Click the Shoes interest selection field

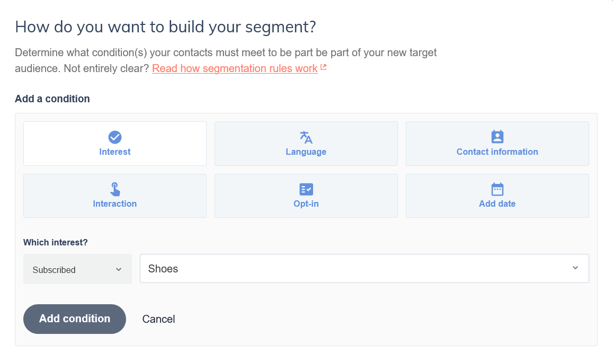click(x=355, y=269)
